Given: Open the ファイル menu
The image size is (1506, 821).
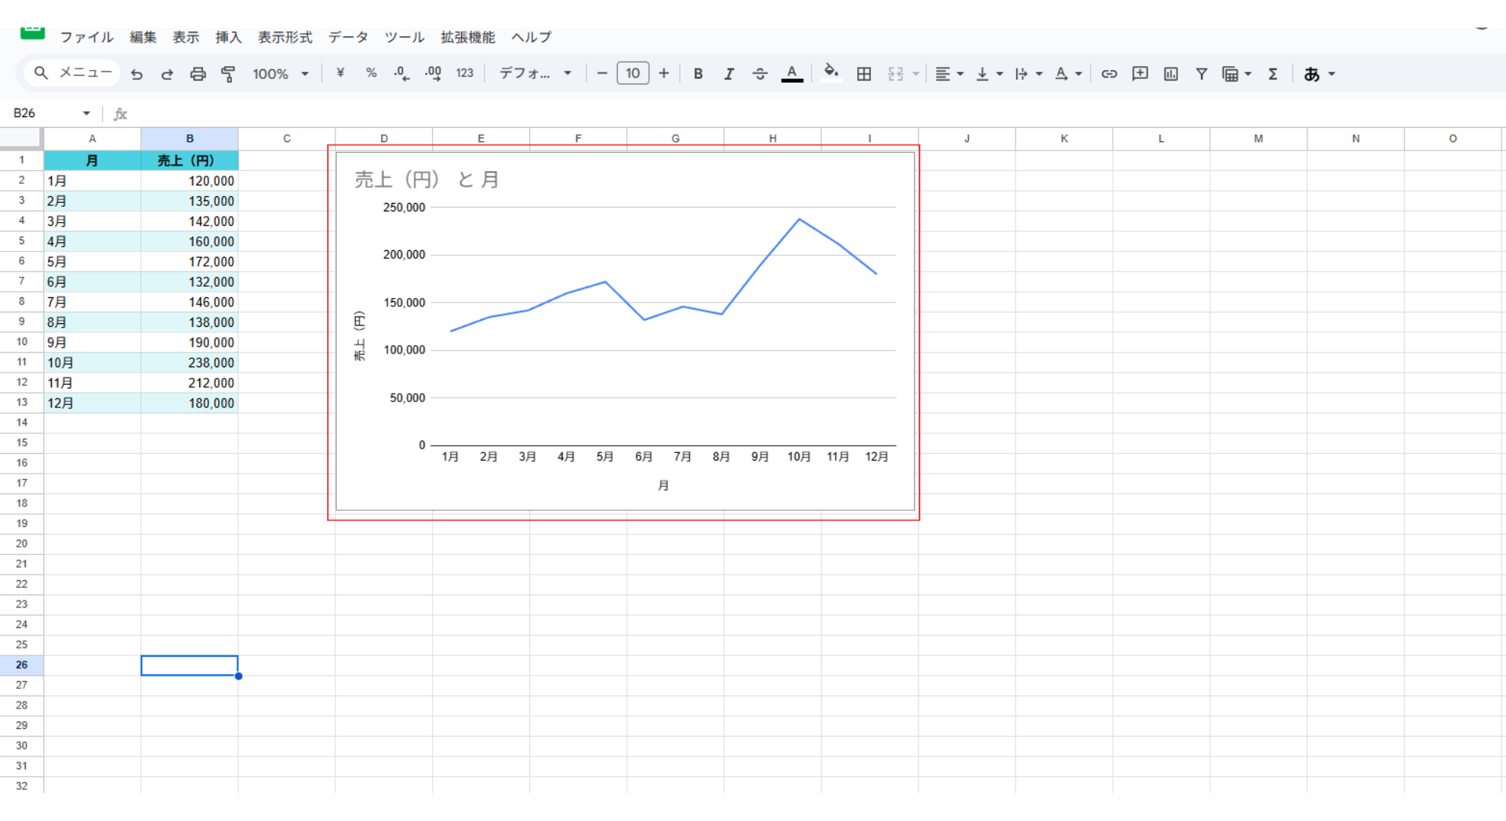Looking at the screenshot, I should tap(87, 37).
